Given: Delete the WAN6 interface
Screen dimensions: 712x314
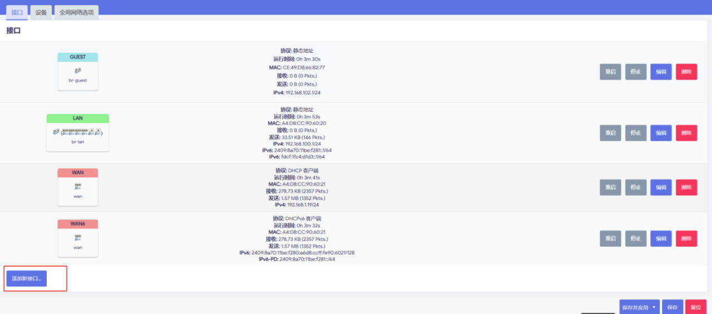Looking at the screenshot, I should [686, 238].
